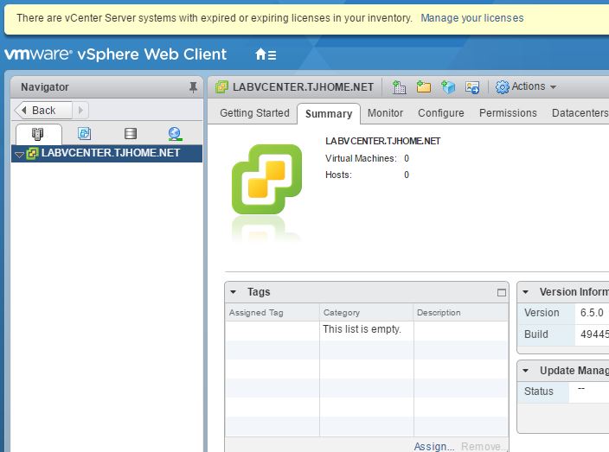Select Hosts and Clusters inventory icon

[x=38, y=134]
